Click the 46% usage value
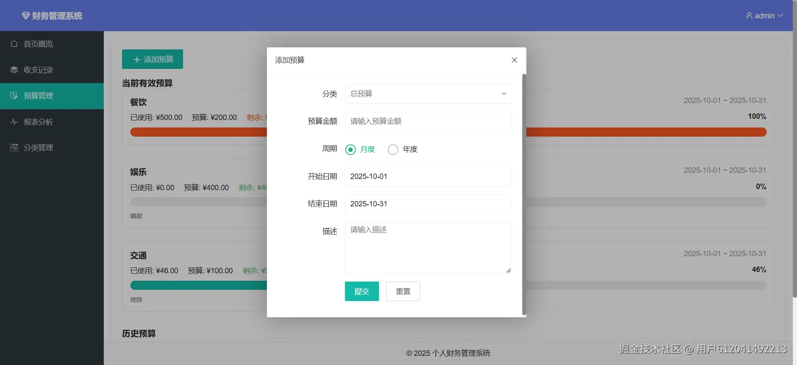Screen dimensions: 797x365 click(x=759, y=269)
